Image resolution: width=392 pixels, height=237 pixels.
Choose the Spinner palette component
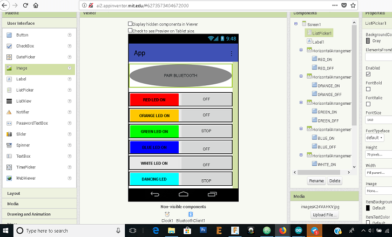point(23,145)
